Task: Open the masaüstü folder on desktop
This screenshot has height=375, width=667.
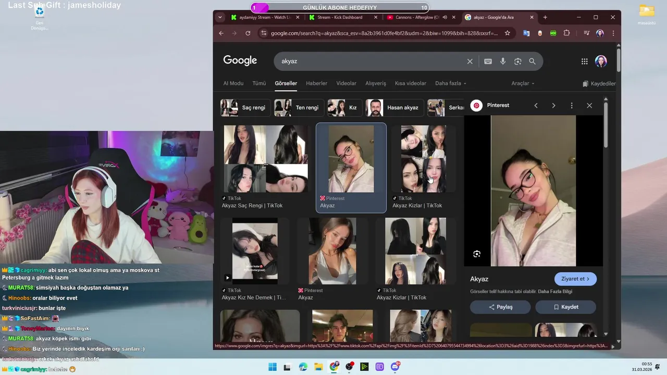Action: click(x=646, y=15)
